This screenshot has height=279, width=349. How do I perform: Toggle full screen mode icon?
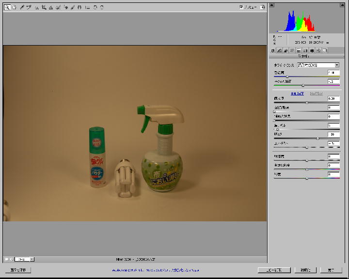262,7
